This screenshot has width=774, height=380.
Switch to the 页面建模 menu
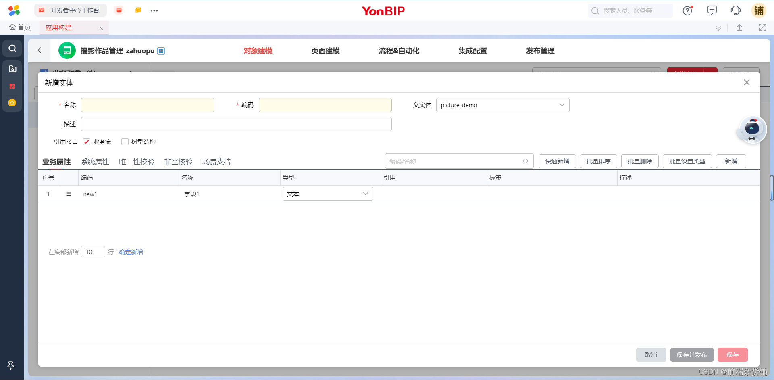coord(325,51)
